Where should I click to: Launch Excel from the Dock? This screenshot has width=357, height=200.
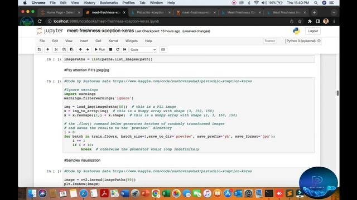(x=166, y=193)
